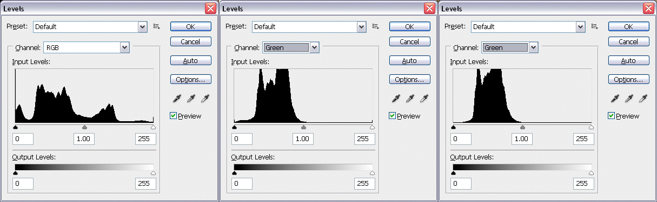Click OK in middle Levels dialog
Image resolution: width=657 pixels, height=202 pixels.
(409, 26)
